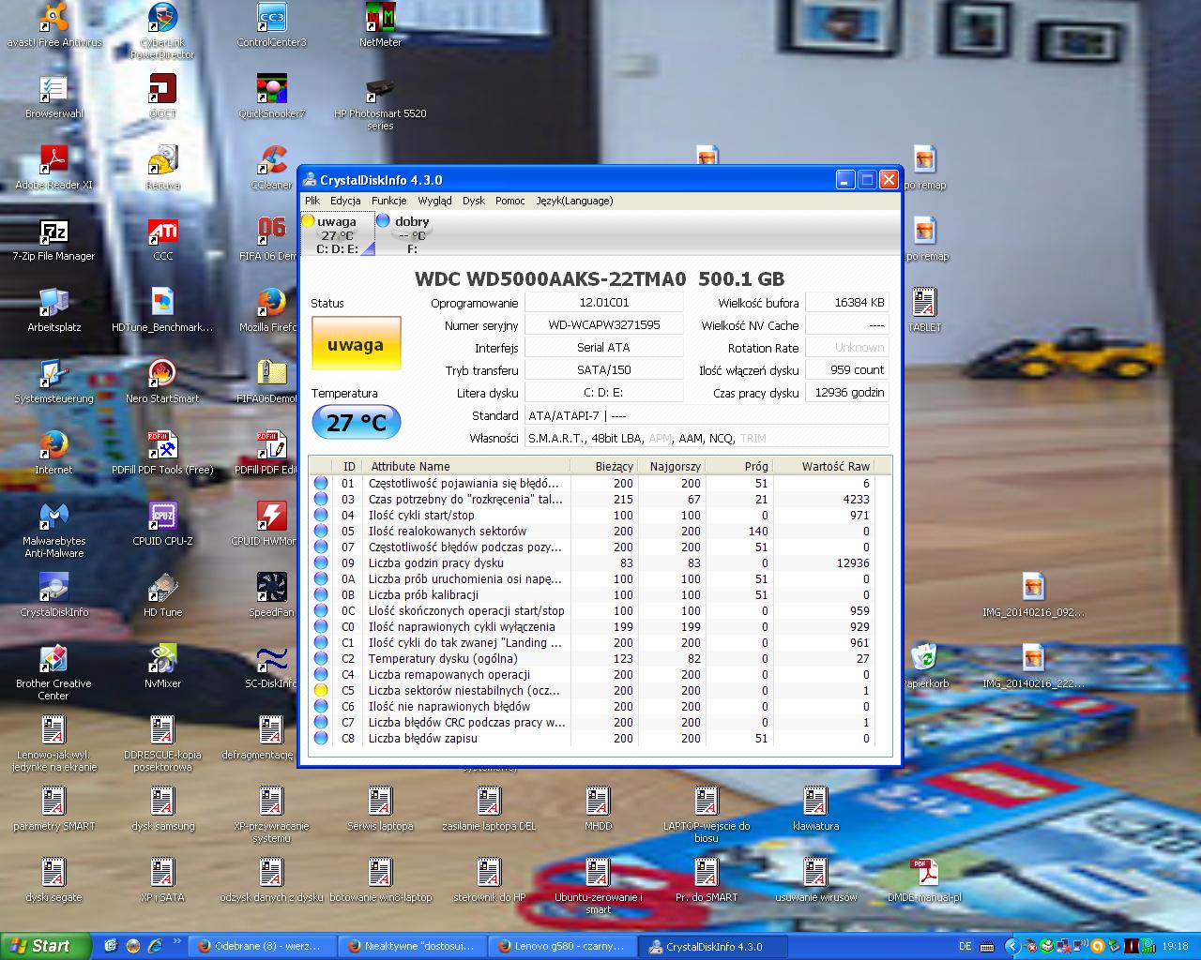1201x960 pixels.
Task: Open HD Tune desktop icon
Action: pos(162,595)
